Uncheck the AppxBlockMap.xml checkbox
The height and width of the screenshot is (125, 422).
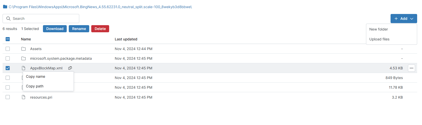[8, 68]
